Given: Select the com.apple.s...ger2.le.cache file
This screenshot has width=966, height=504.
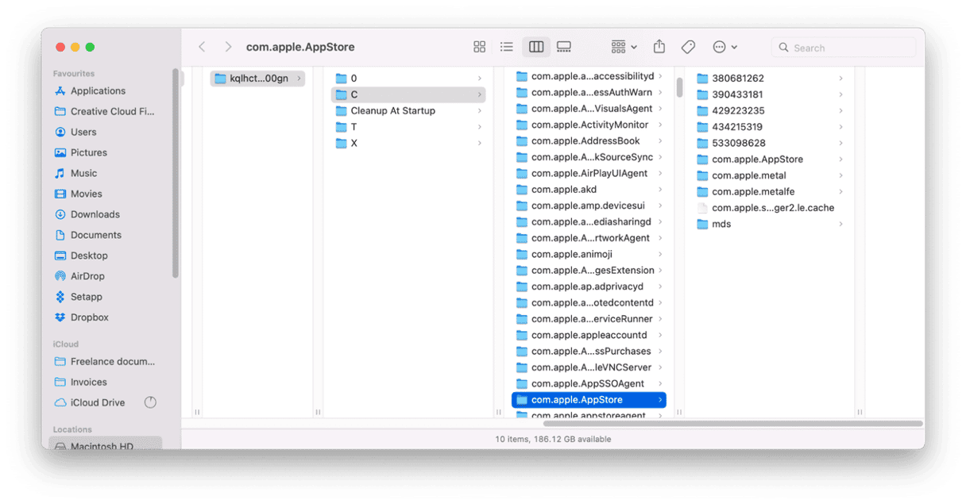Looking at the screenshot, I should point(772,208).
